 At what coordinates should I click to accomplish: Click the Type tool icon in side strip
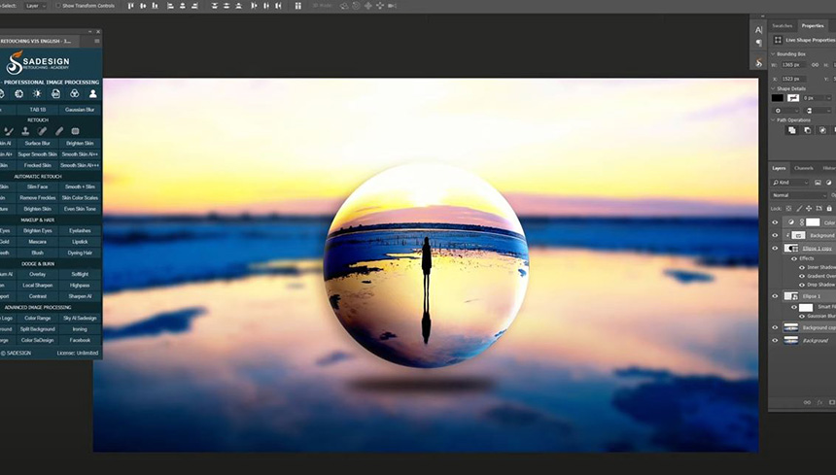coord(758,30)
